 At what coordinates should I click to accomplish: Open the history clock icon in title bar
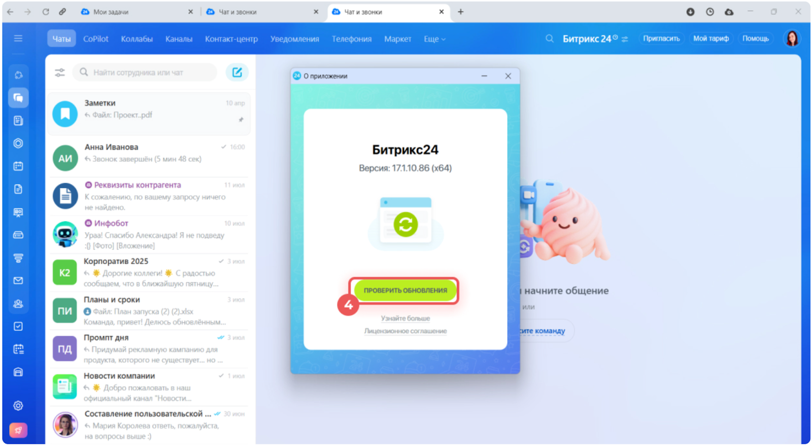click(709, 12)
